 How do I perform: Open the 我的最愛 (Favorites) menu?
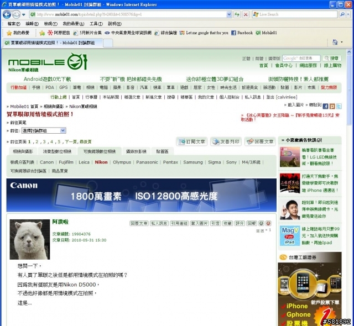point(74,24)
